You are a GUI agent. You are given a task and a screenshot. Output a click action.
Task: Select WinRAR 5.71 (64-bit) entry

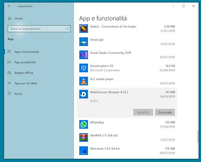127,138
